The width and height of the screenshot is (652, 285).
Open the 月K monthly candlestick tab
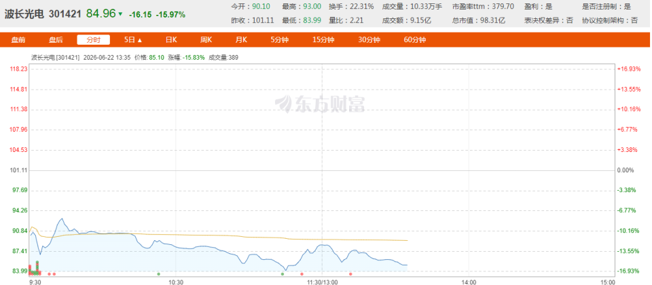point(241,40)
